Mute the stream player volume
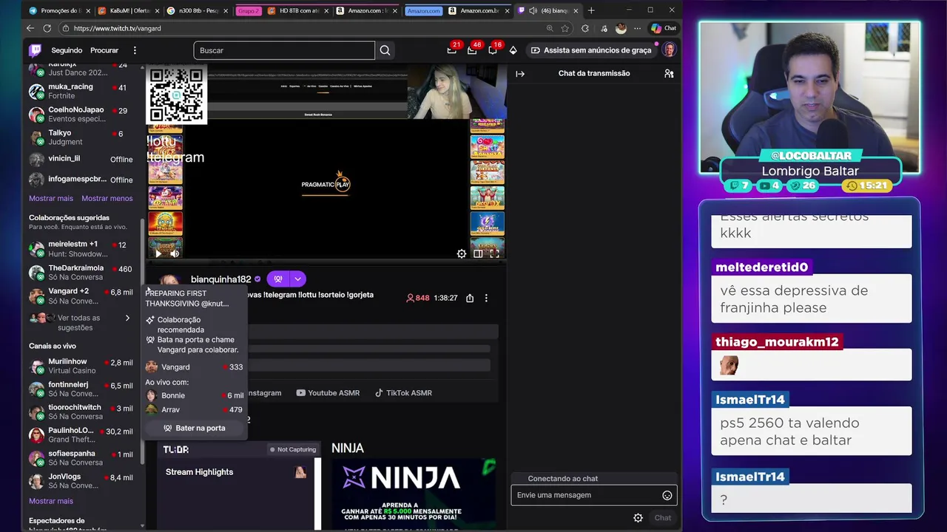 click(175, 253)
